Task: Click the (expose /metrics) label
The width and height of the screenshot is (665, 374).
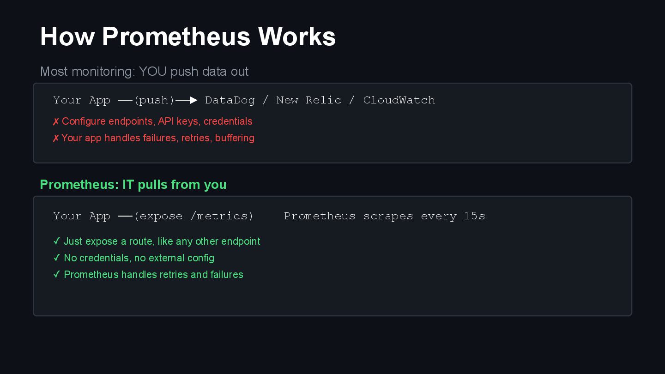Action: pos(194,216)
